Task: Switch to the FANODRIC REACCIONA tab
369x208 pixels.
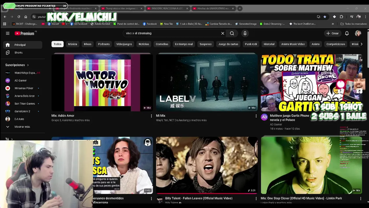Action: [167, 8]
